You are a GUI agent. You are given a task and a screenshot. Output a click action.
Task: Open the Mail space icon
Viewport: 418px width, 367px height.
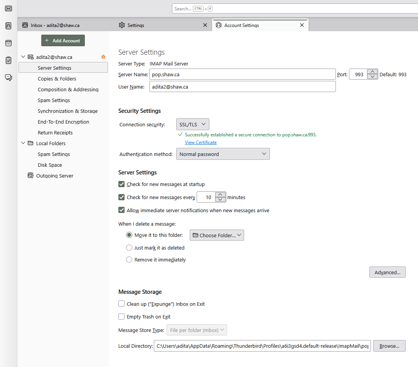(8, 8)
